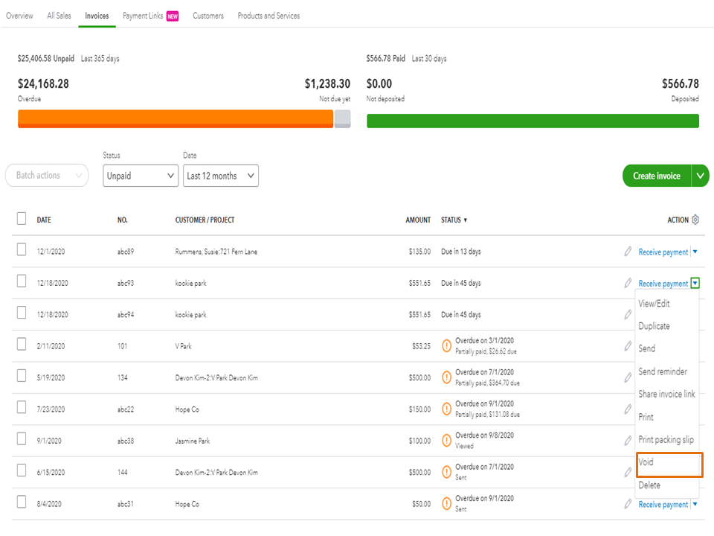
Task: Click overdue warning icon on invoice 101
Action: [x=447, y=345]
